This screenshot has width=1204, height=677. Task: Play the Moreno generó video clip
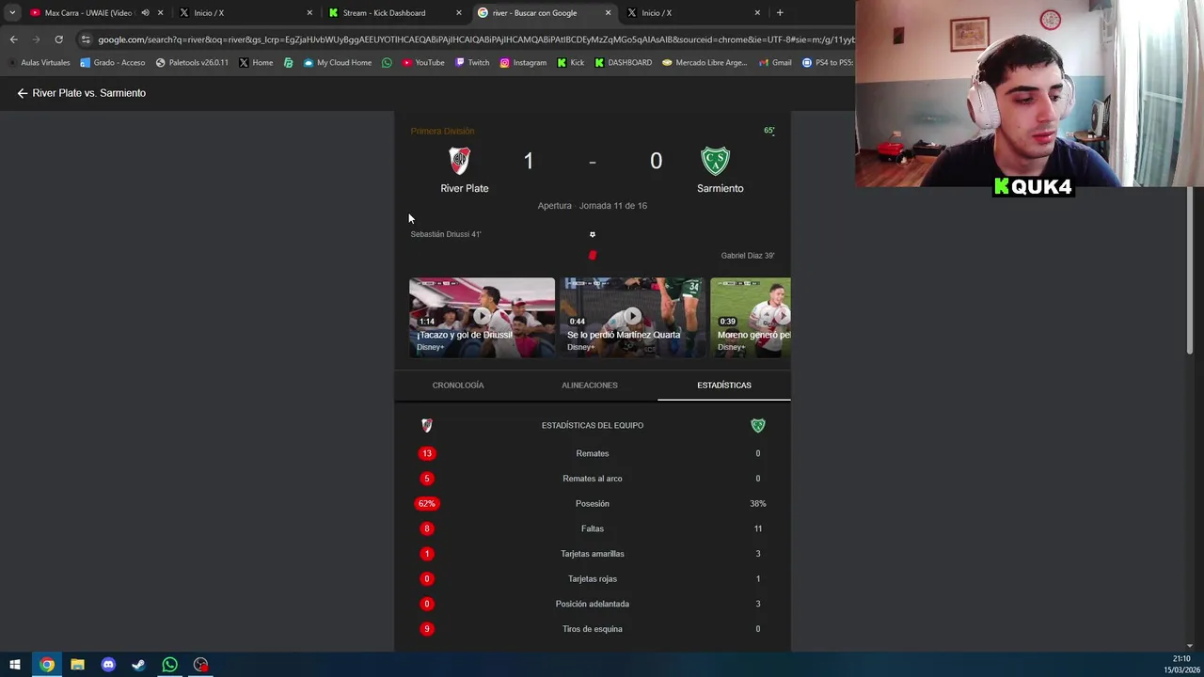[x=751, y=317]
